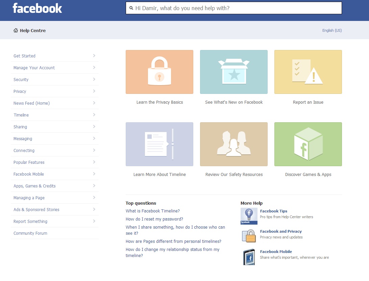Click the search magnifier icon
The width and height of the screenshot is (369, 281).
click(x=131, y=8)
